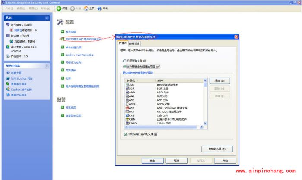Click the icon beside 访问 Sophos 网站

(8, 78)
